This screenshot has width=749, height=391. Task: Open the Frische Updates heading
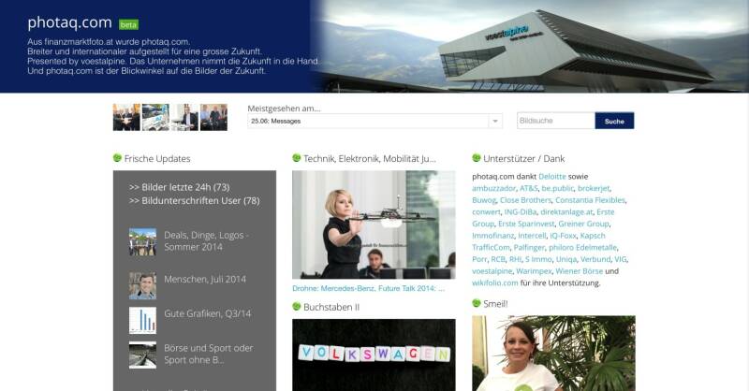tap(157, 158)
